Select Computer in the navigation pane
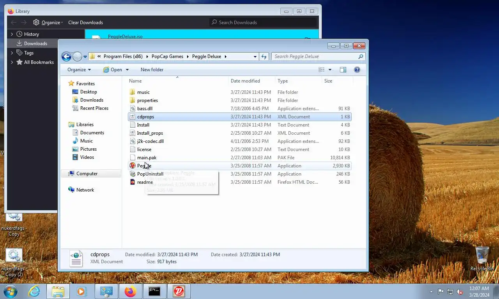499x299 pixels. [x=87, y=174]
